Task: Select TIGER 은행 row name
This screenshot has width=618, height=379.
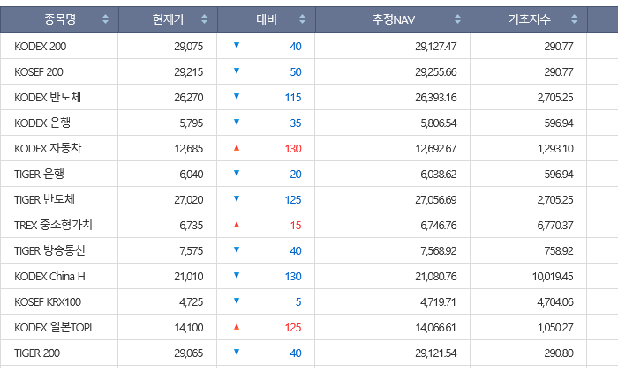Action: pyautogui.click(x=40, y=174)
